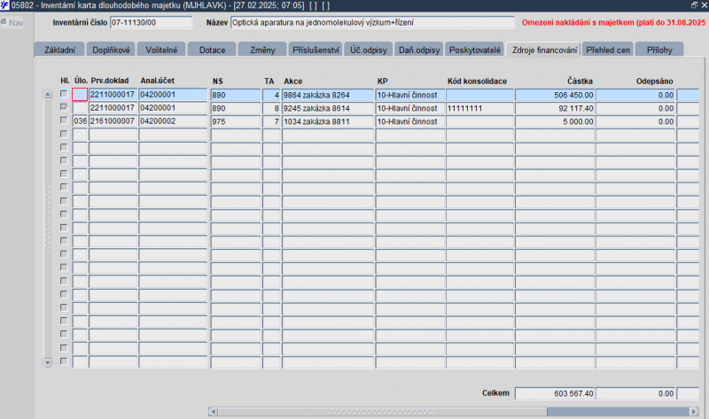709x419 pixels.
Task: Focus the empty Úlo. cell in first row
Action: coord(80,95)
